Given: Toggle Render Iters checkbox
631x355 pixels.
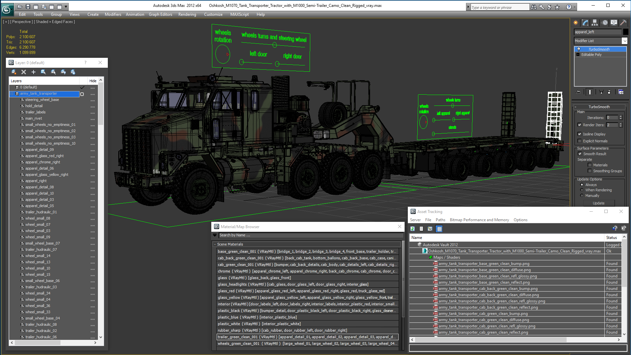Looking at the screenshot, I should [580, 125].
